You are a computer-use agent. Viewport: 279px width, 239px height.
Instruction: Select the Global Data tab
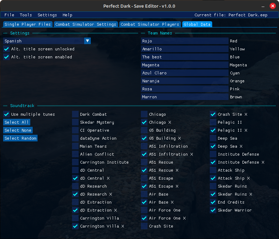(x=197, y=24)
